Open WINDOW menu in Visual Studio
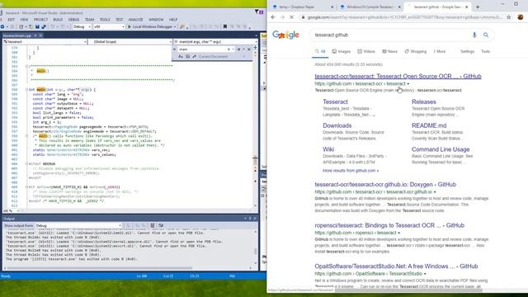 (x=156, y=20)
